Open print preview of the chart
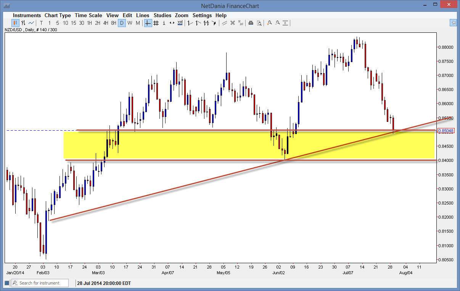Screen dimensions: 460x291 [x=260, y=23]
